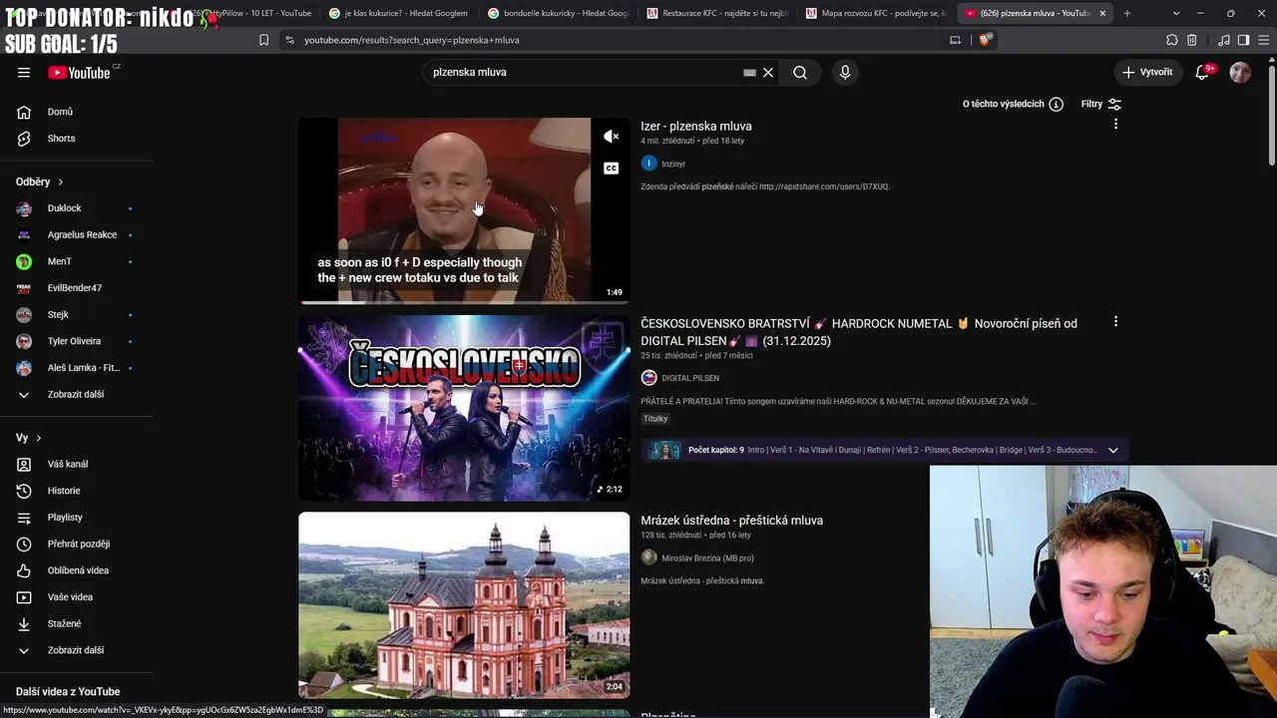
Task: Clear the search query with the X
Action: tap(768, 72)
